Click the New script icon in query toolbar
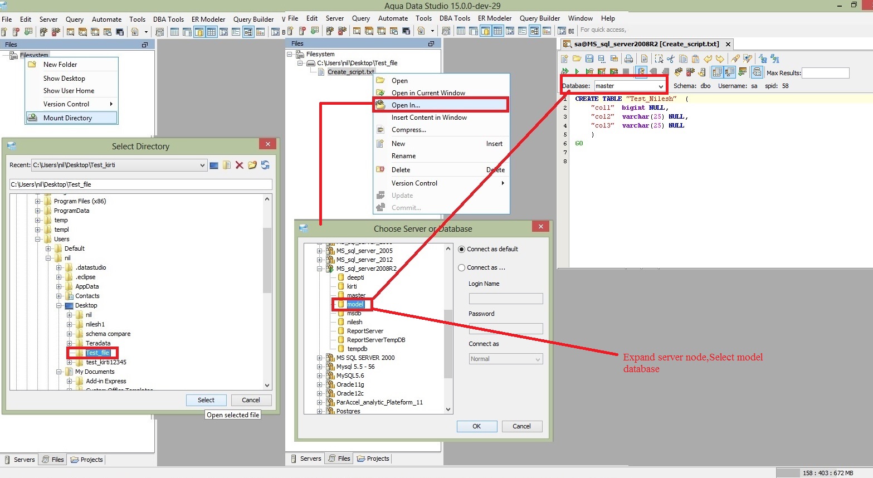 564,58
